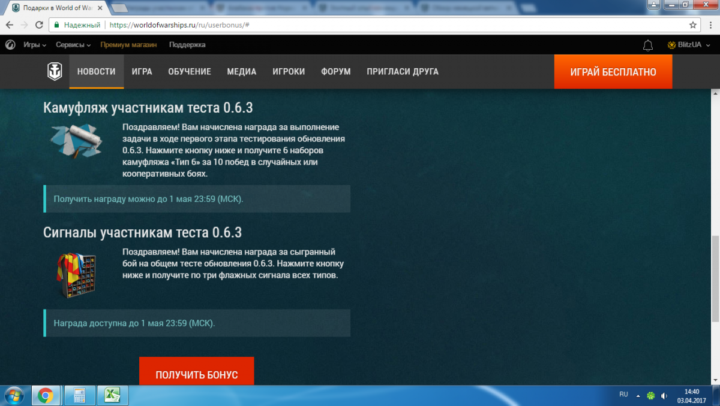Click the ИГРАЙ БЕСПЛАТНО button
Viewport: 720px width, 406px height.
point(613,72)
